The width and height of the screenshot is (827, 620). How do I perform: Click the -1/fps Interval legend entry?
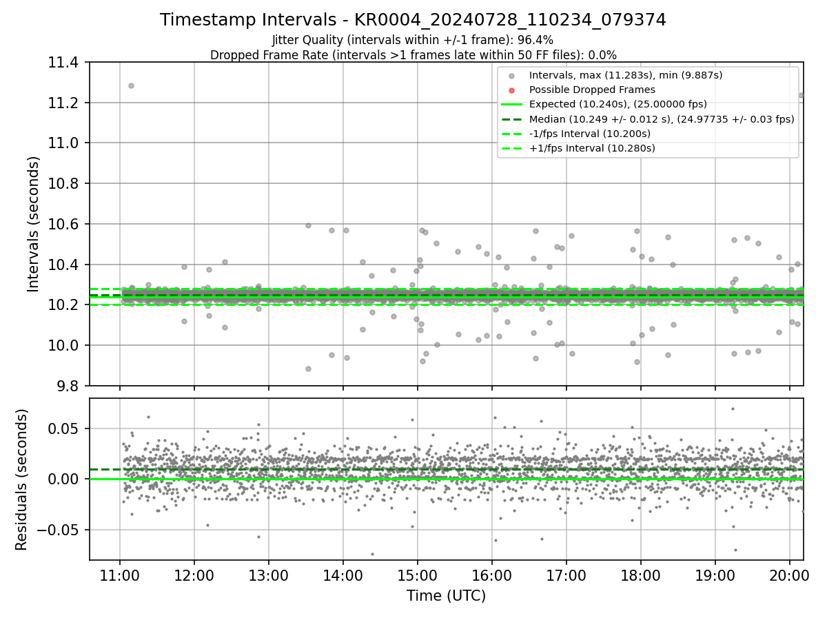click(579, 134)
